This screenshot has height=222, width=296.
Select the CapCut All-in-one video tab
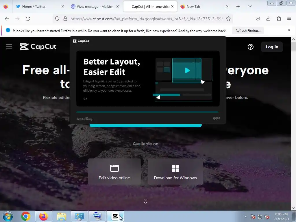tap(150, 7)
